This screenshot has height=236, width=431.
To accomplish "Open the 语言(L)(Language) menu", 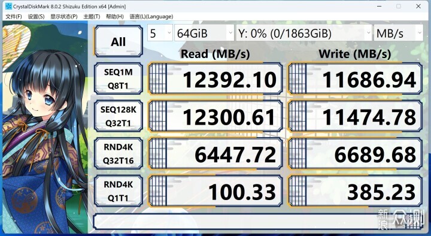I will (x=151, y=17).
